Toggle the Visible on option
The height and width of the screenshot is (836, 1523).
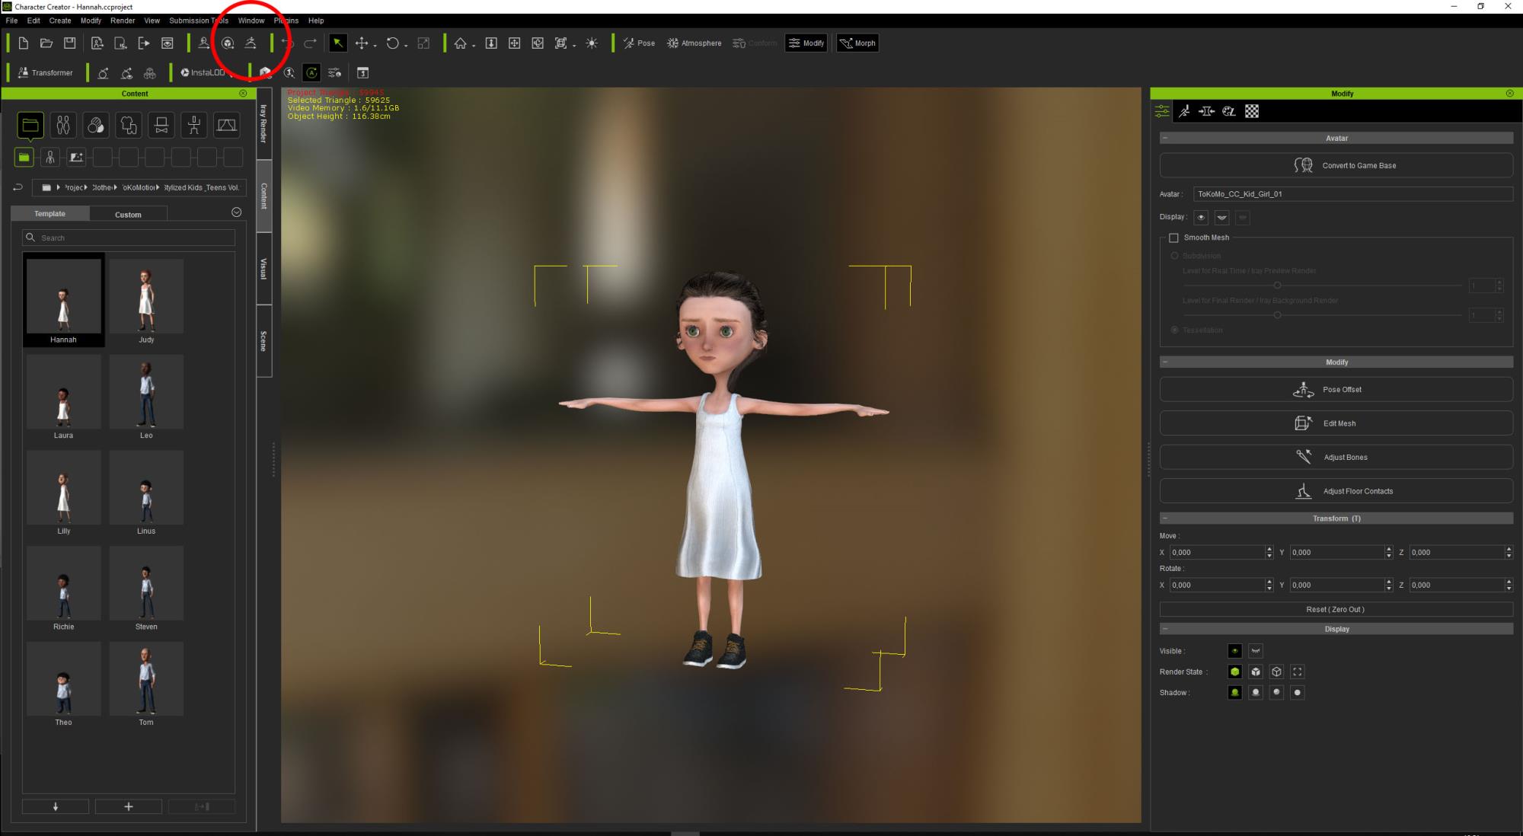[x=1235, y=651]
